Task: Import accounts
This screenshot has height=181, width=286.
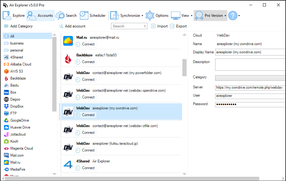Action: click(x=159, y=26)
